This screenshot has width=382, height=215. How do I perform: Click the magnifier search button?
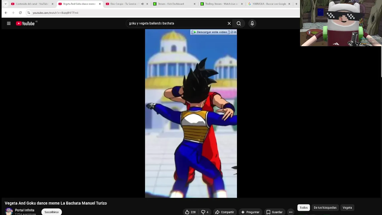239,23
